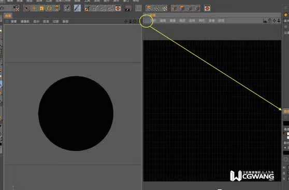Click the texture-view move cross navigation icon
Screen dimensions: 289x190
[x=274, y=21]
